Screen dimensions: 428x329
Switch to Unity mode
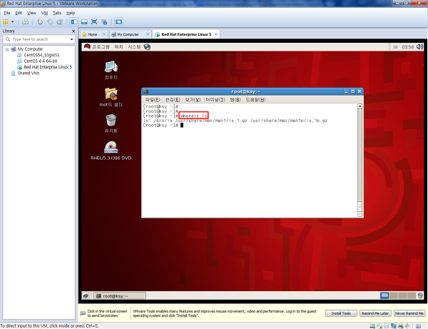(104, 22)
